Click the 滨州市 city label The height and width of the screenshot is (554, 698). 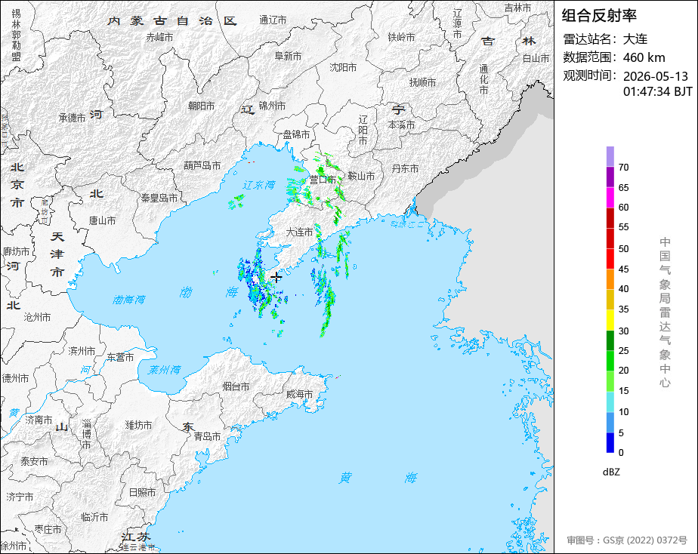click(82, 351)
